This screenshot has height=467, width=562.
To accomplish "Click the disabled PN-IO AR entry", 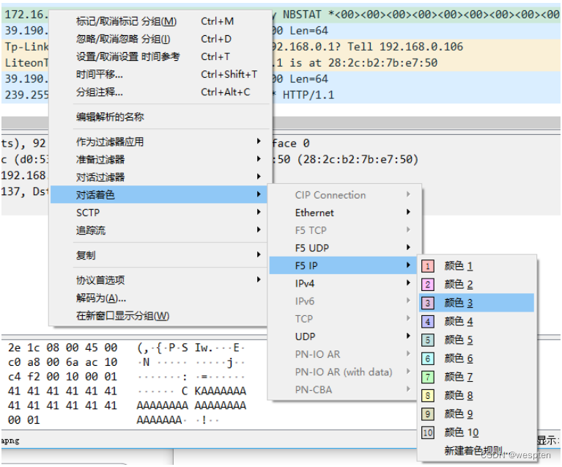I will [x=344, y=354].
